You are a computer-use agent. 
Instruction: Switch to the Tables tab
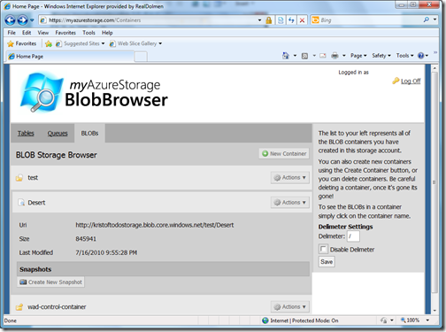(26, 134)
